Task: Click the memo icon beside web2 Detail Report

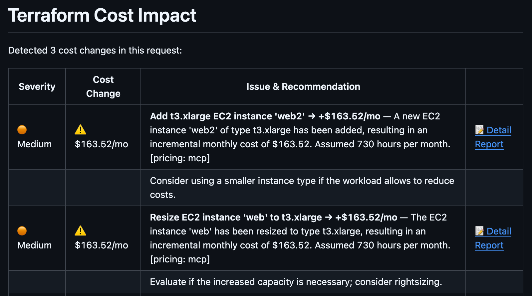Action: coord(479,130)
